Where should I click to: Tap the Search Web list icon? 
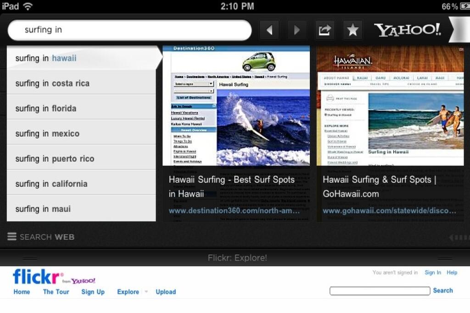(x=12, y=236)
